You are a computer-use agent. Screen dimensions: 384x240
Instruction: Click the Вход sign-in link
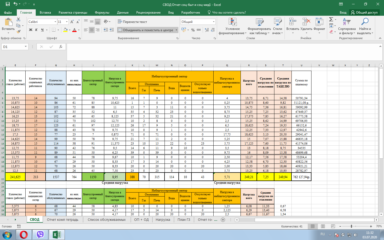(x=343, y=13)
